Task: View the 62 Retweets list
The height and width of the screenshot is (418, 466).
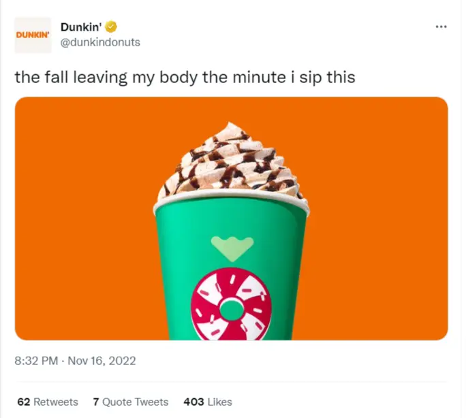Action: [47, 402]
